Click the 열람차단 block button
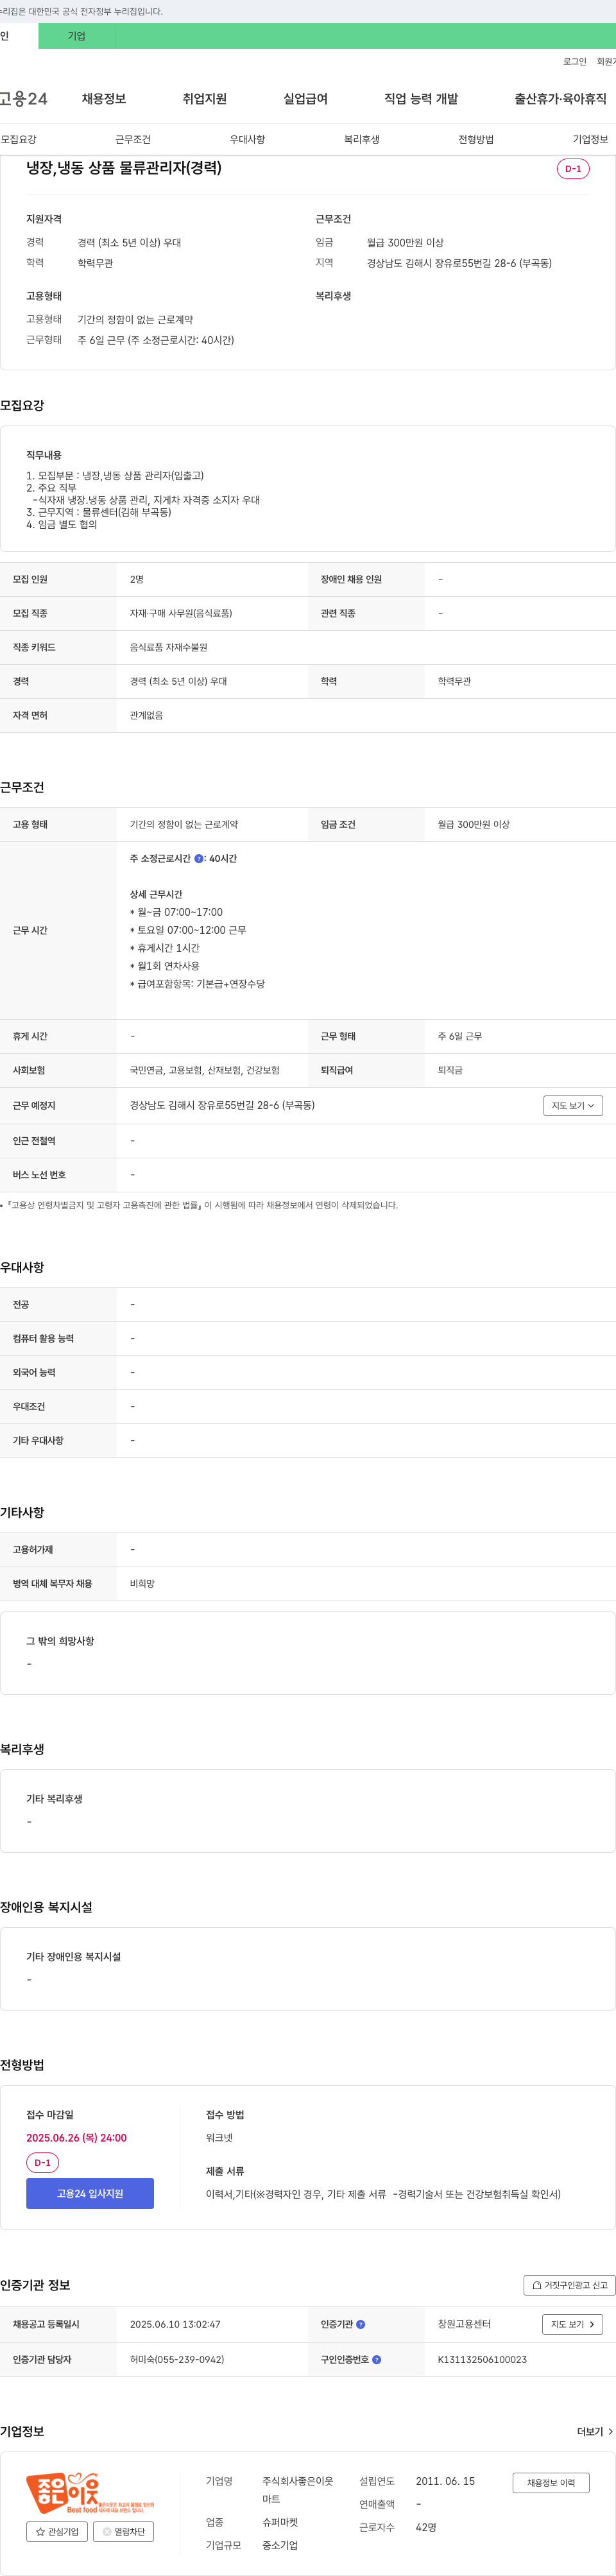Image resolution: width=616 pixels, height=2576 pixels. 123,2531
